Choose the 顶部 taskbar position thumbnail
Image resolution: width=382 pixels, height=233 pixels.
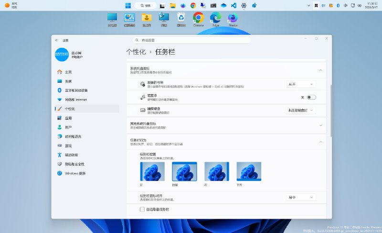click(184, 171)
